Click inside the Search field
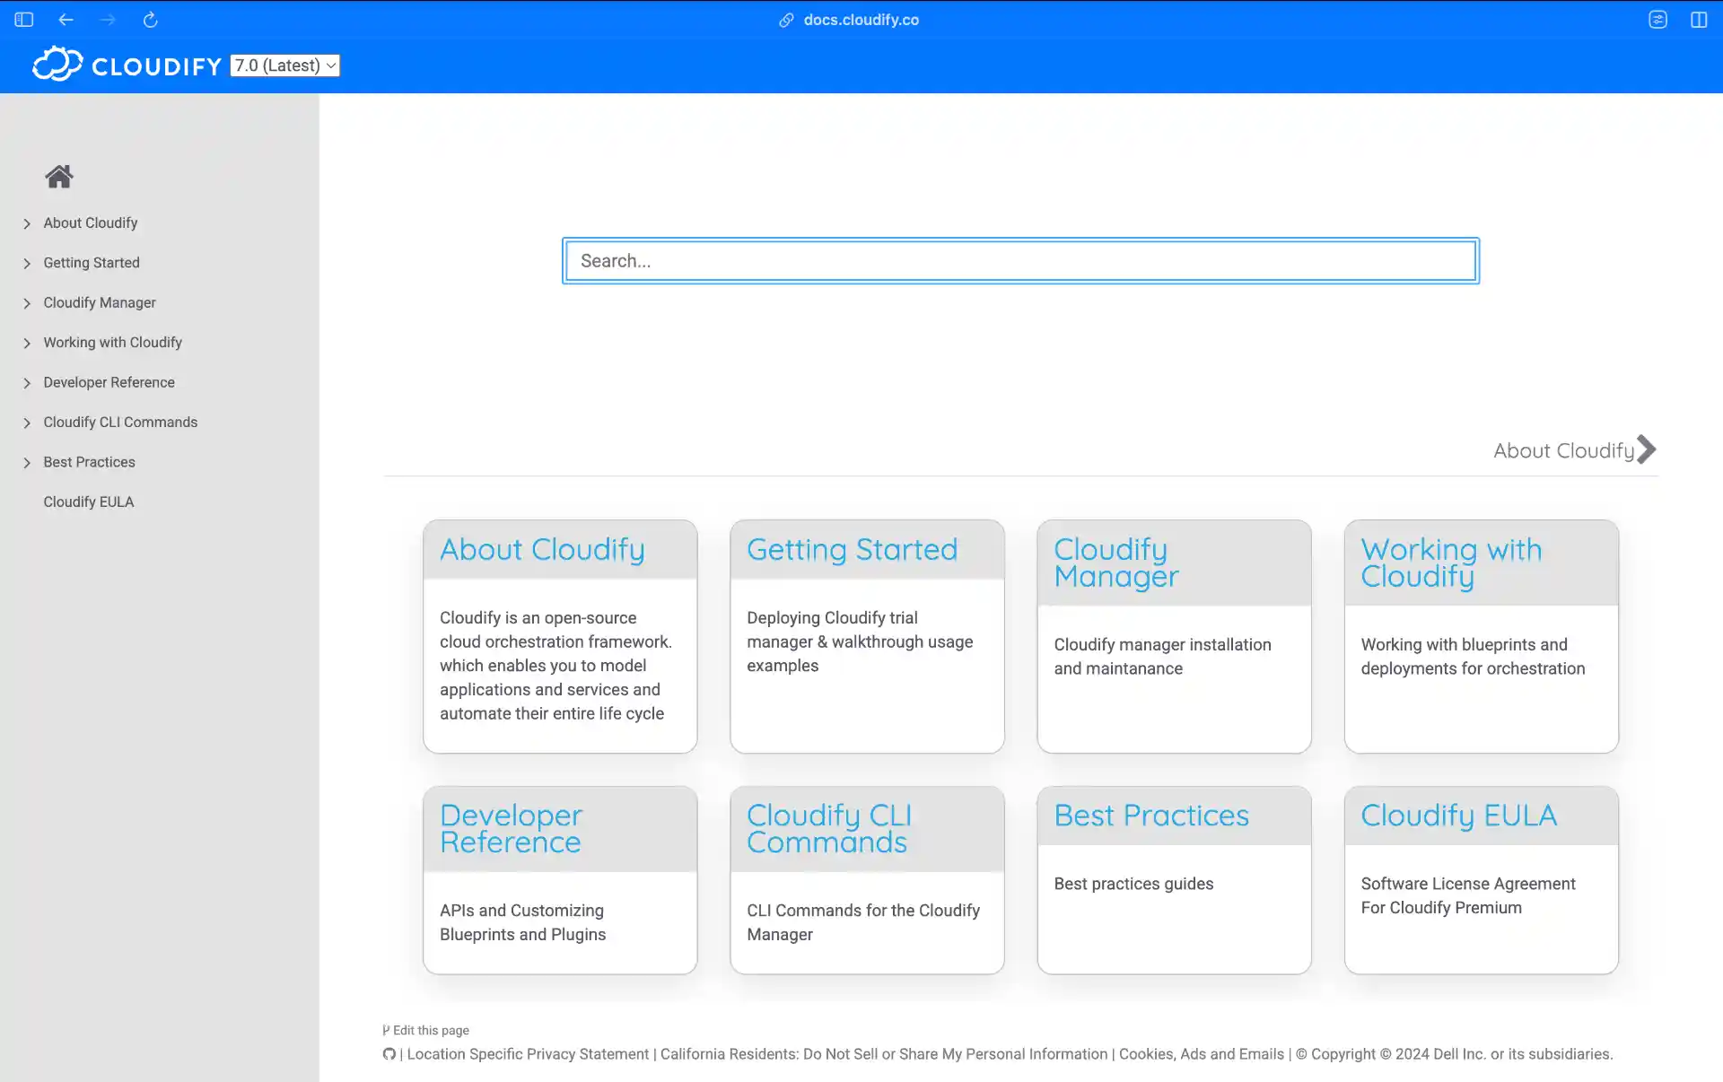Screen dimensions: 1723x1082 [x=1019, y=260]
